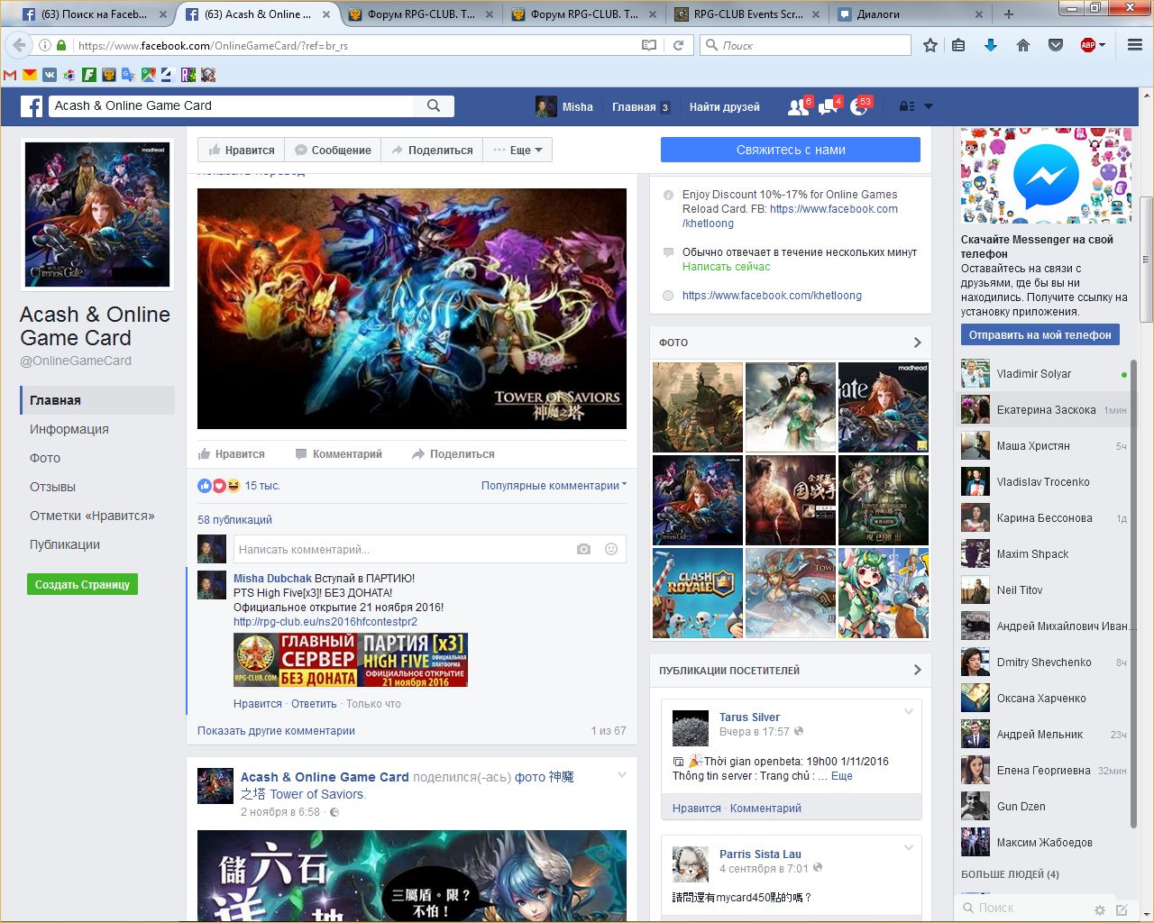Open friend requests icon
This screenshot has height=923, width=1154.
tap(798, 106)
